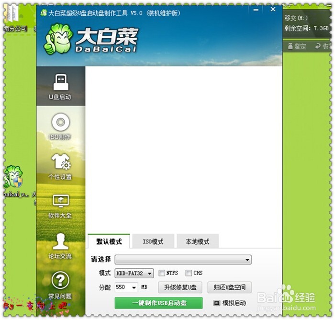335x320 pixels.
Task: Click the 剩余空间: 7.3GB text
Action: click(306, 28)
